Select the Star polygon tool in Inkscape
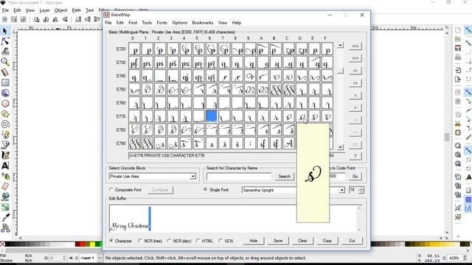Image resolution: width=472 pixels, height=265 pixels. pos(5,114)
